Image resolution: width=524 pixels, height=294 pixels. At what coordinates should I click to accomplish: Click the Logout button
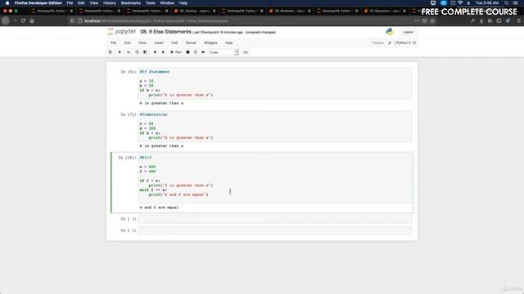(x=408, y=32)
